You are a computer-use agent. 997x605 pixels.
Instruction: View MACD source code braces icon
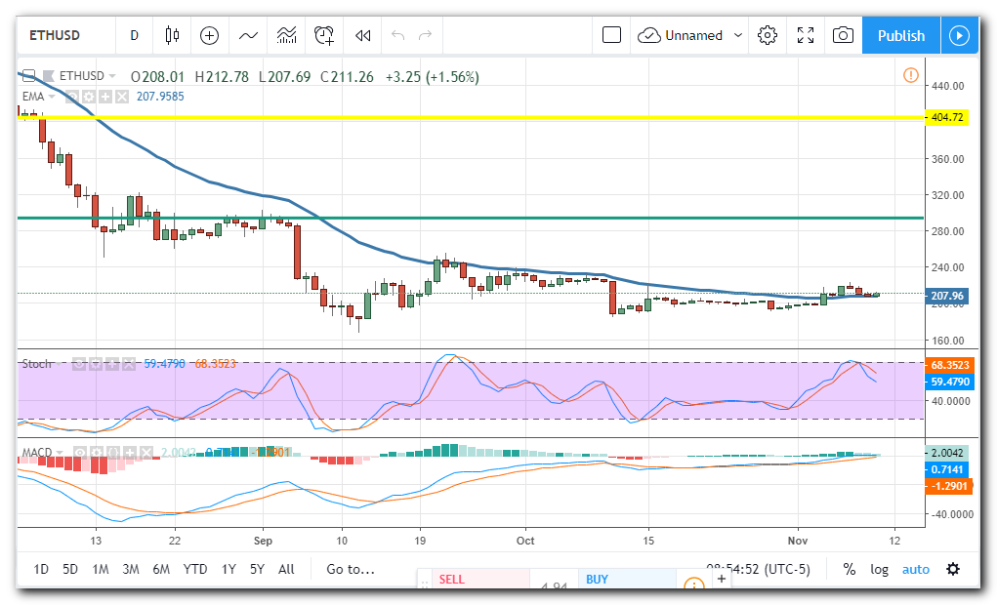coord(113,453)
